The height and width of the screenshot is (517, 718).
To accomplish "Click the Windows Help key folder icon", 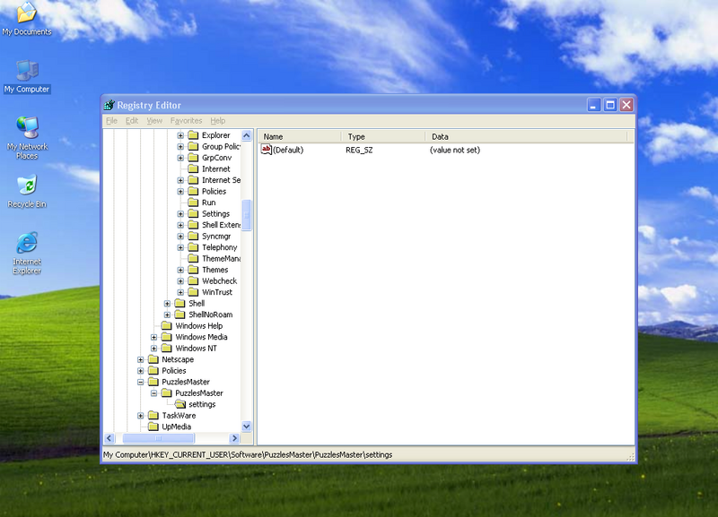I will tap(167, 326).
